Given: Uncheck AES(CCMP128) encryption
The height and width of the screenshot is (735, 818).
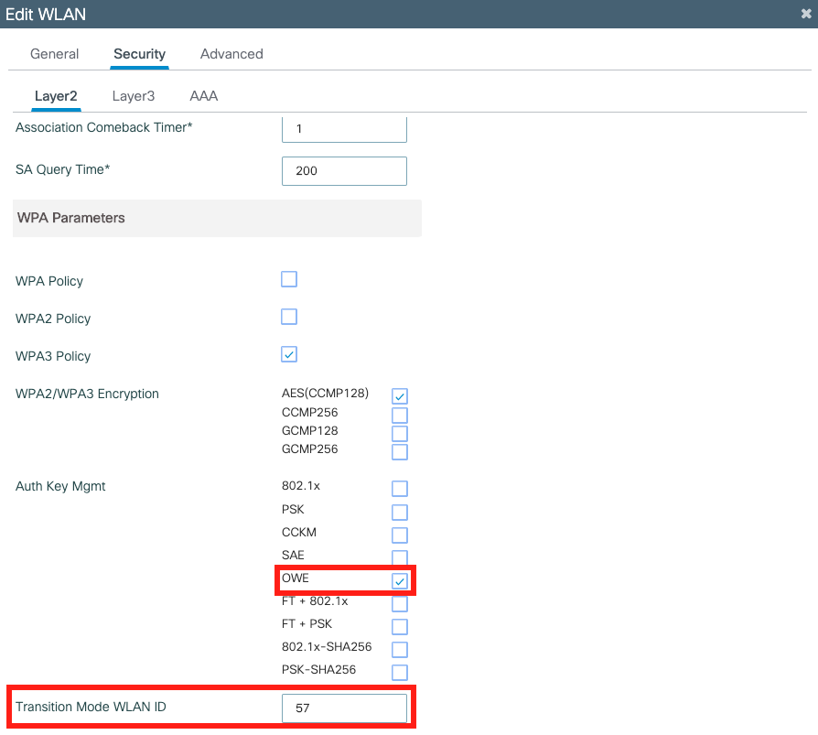Looking at the screenshot, I should (399, 395).
